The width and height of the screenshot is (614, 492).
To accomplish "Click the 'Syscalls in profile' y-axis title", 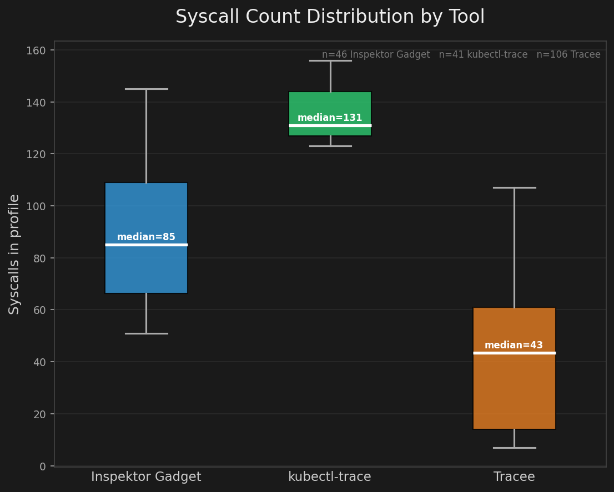I will [14, 254].
